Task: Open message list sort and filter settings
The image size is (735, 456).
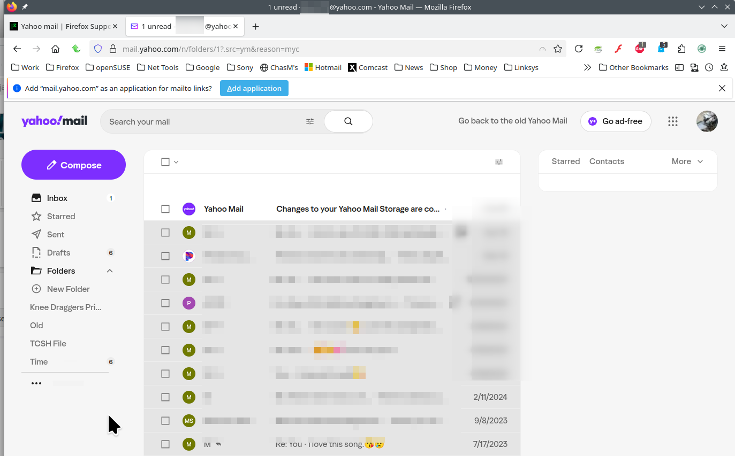Action: click(499, 162)
